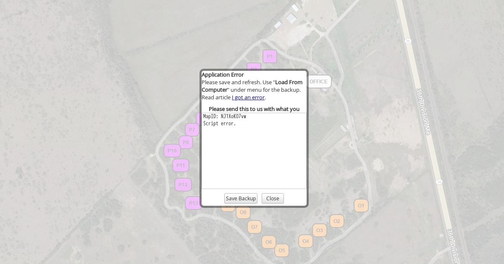Select the O2 site marker
The width and height of the screenshot is (504, 264).
[337, 221]
